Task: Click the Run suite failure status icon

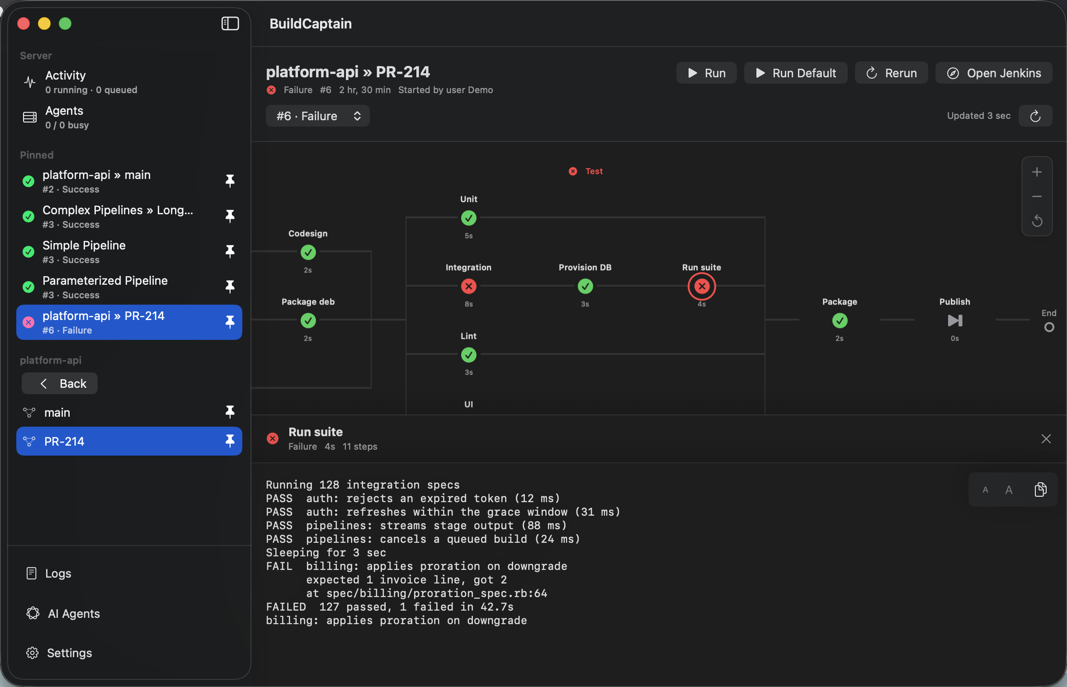Action: click(273, 438)
